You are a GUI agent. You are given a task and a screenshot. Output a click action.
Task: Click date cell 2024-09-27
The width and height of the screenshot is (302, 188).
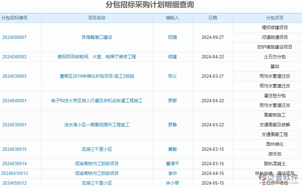tap(213, 37)
